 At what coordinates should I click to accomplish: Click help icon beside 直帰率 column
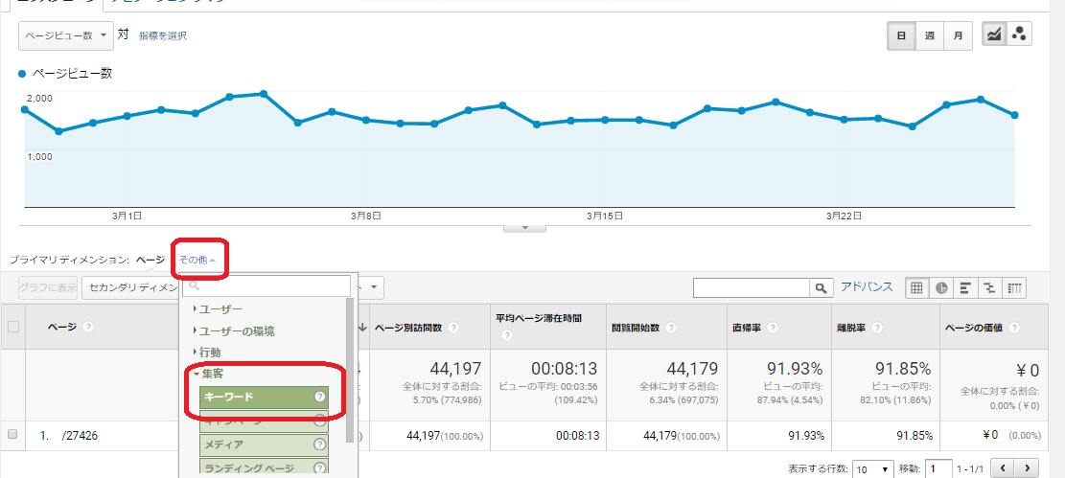pos(772,328)
